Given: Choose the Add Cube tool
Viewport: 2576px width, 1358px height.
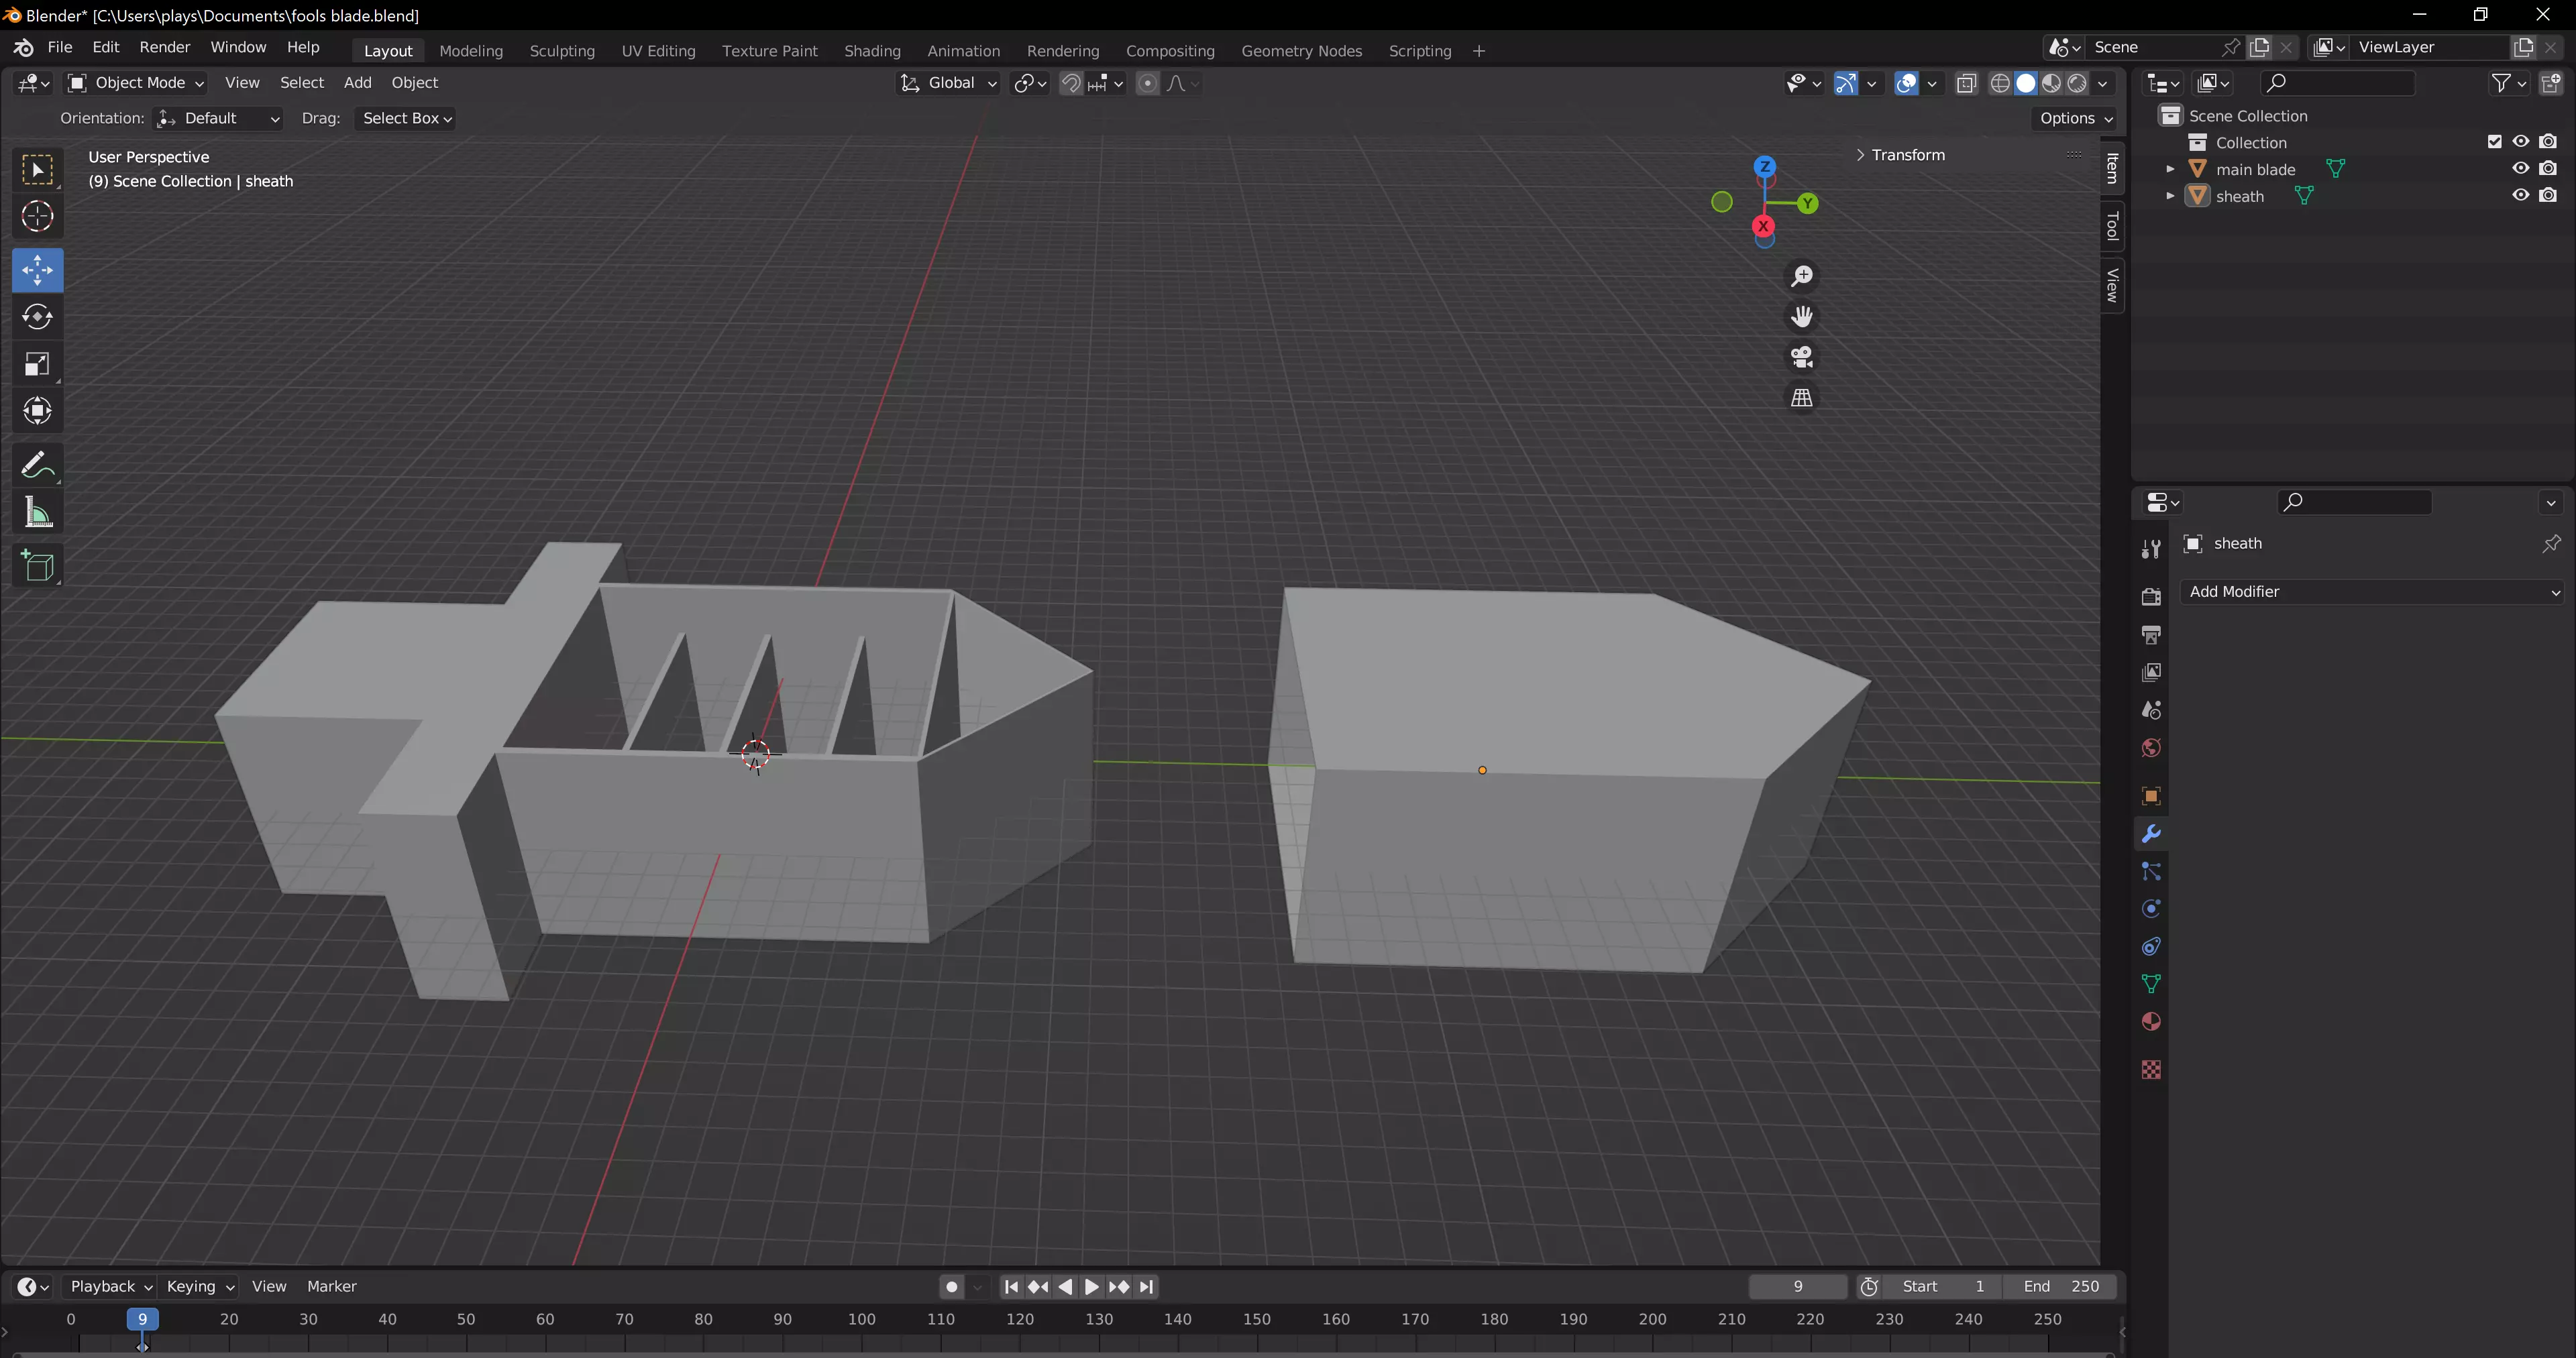Looking at the screenshot, I should pyautogui.click(x=37, y=566).
